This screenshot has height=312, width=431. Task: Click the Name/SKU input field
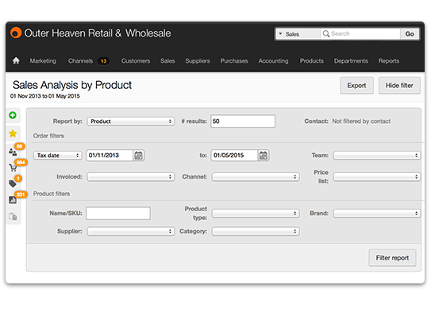coord(118,214)
